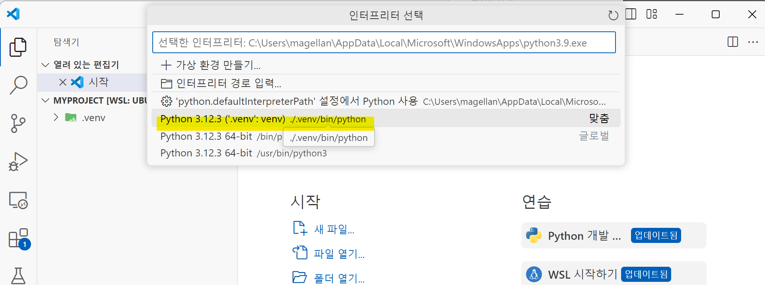Open the customize layout icon

[x=652, y=14]
